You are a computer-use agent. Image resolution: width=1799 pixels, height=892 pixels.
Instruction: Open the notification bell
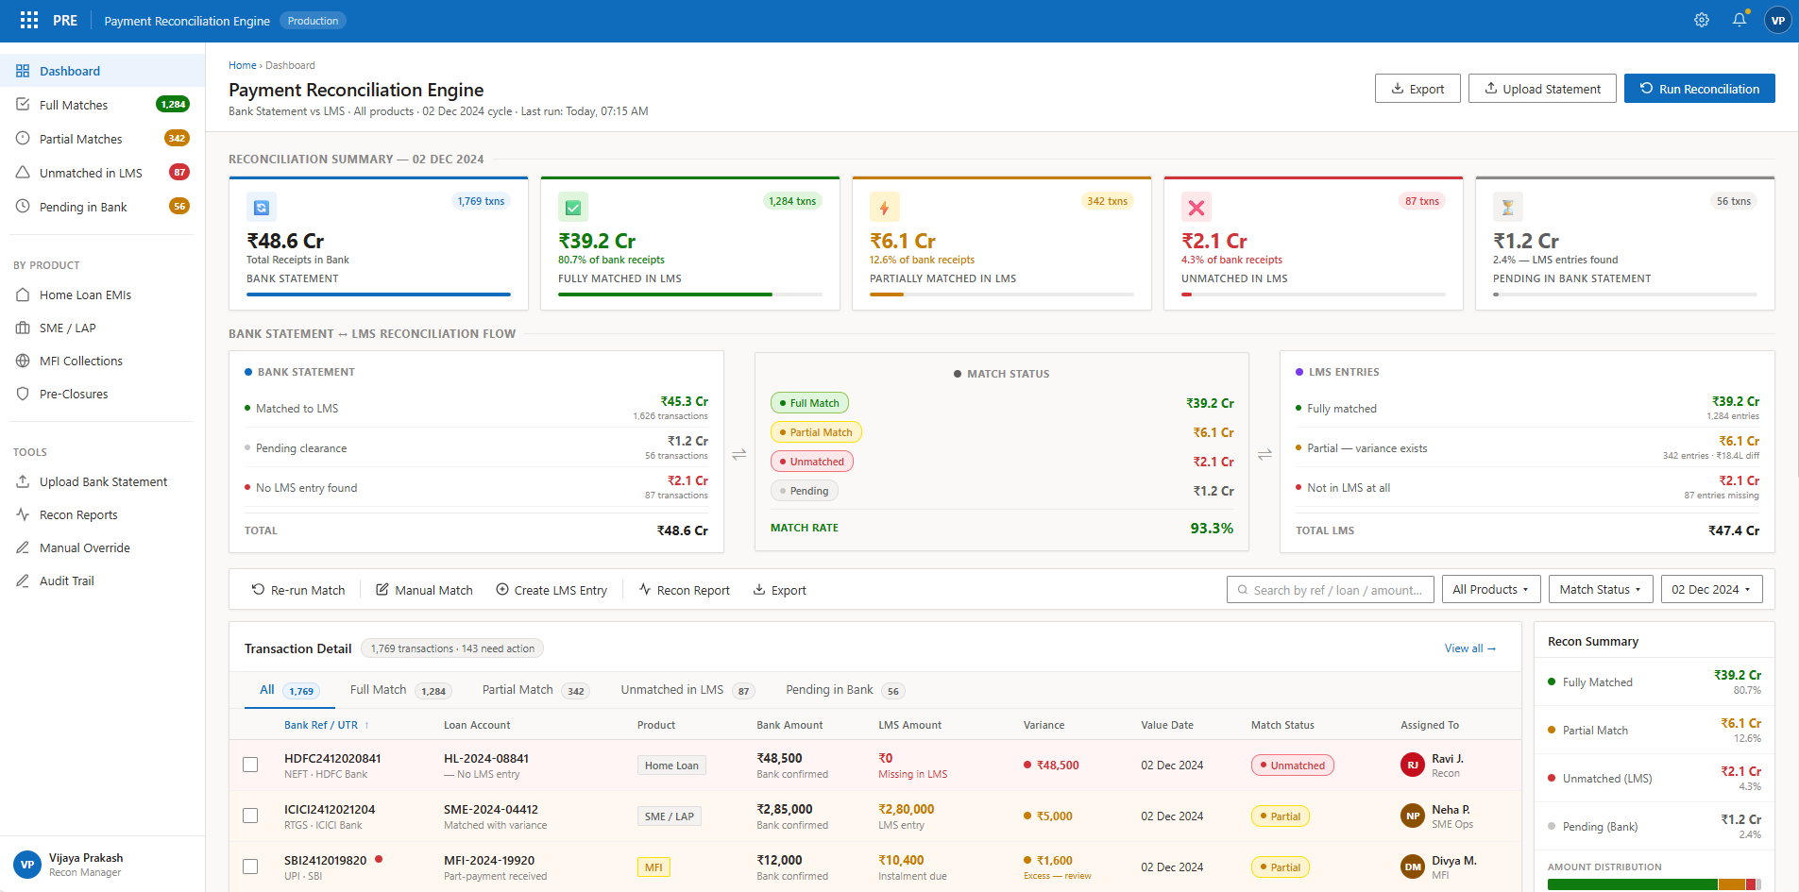pos(1740,19)
